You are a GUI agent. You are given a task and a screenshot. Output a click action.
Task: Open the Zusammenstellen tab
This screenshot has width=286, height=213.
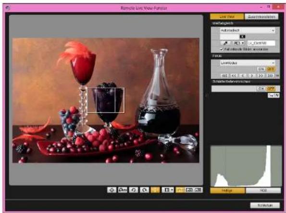[261, 17]
